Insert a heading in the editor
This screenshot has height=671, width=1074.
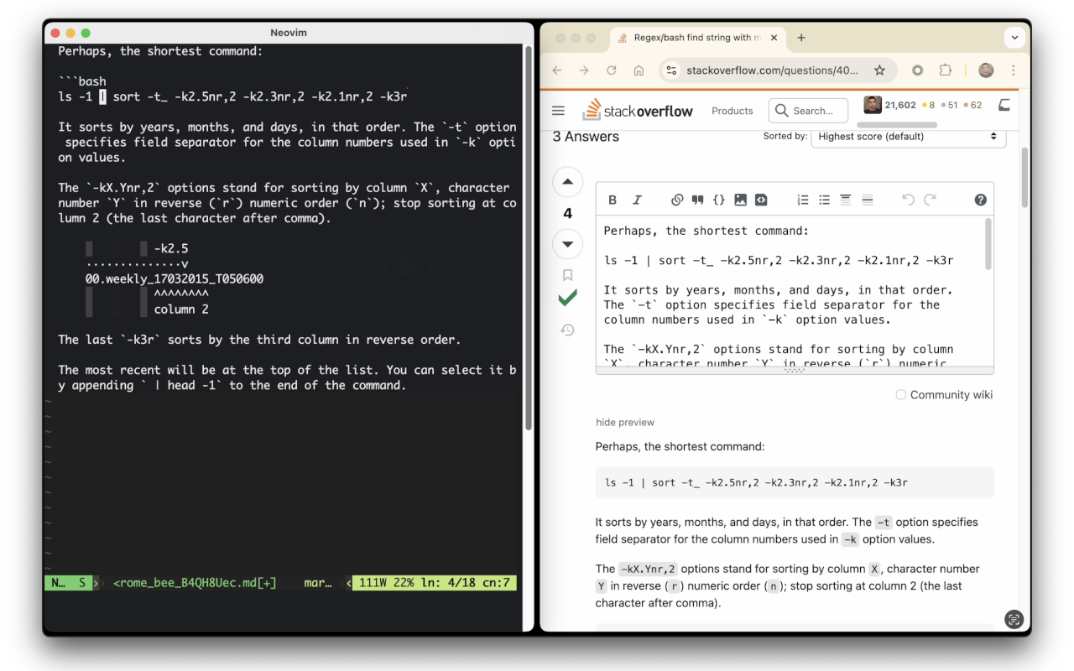tap(846, 200)
